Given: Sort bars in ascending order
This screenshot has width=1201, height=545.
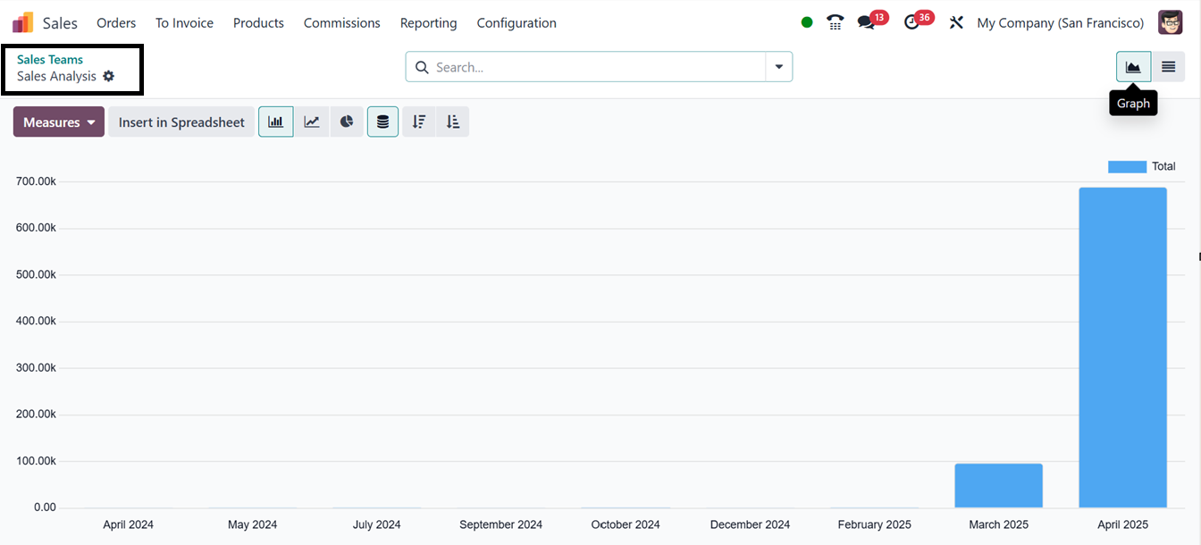Looking at the screenshot, I should (x=453, y=122).
